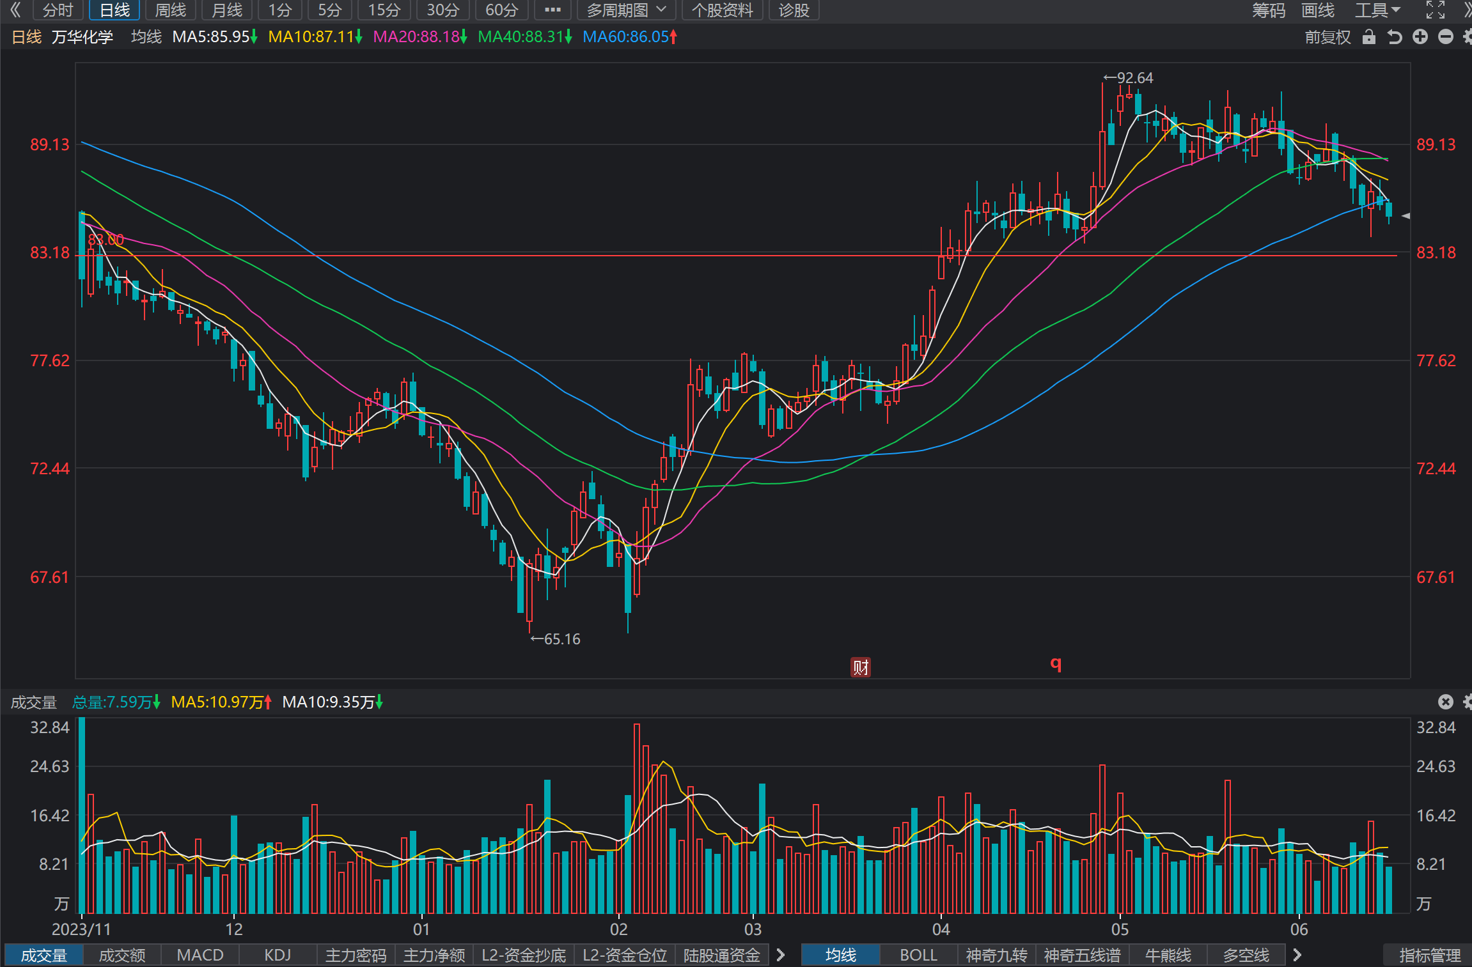Select the 30分 period button
The image size is (1472, 967).
point(442,10)
